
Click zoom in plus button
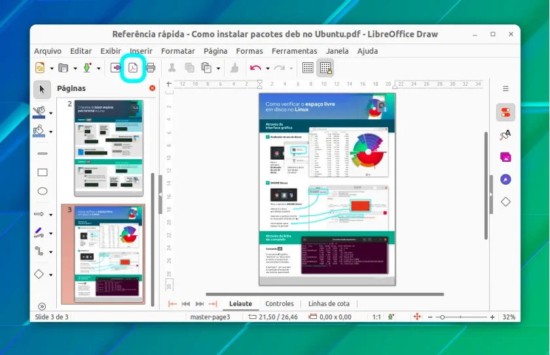point(492,317)
